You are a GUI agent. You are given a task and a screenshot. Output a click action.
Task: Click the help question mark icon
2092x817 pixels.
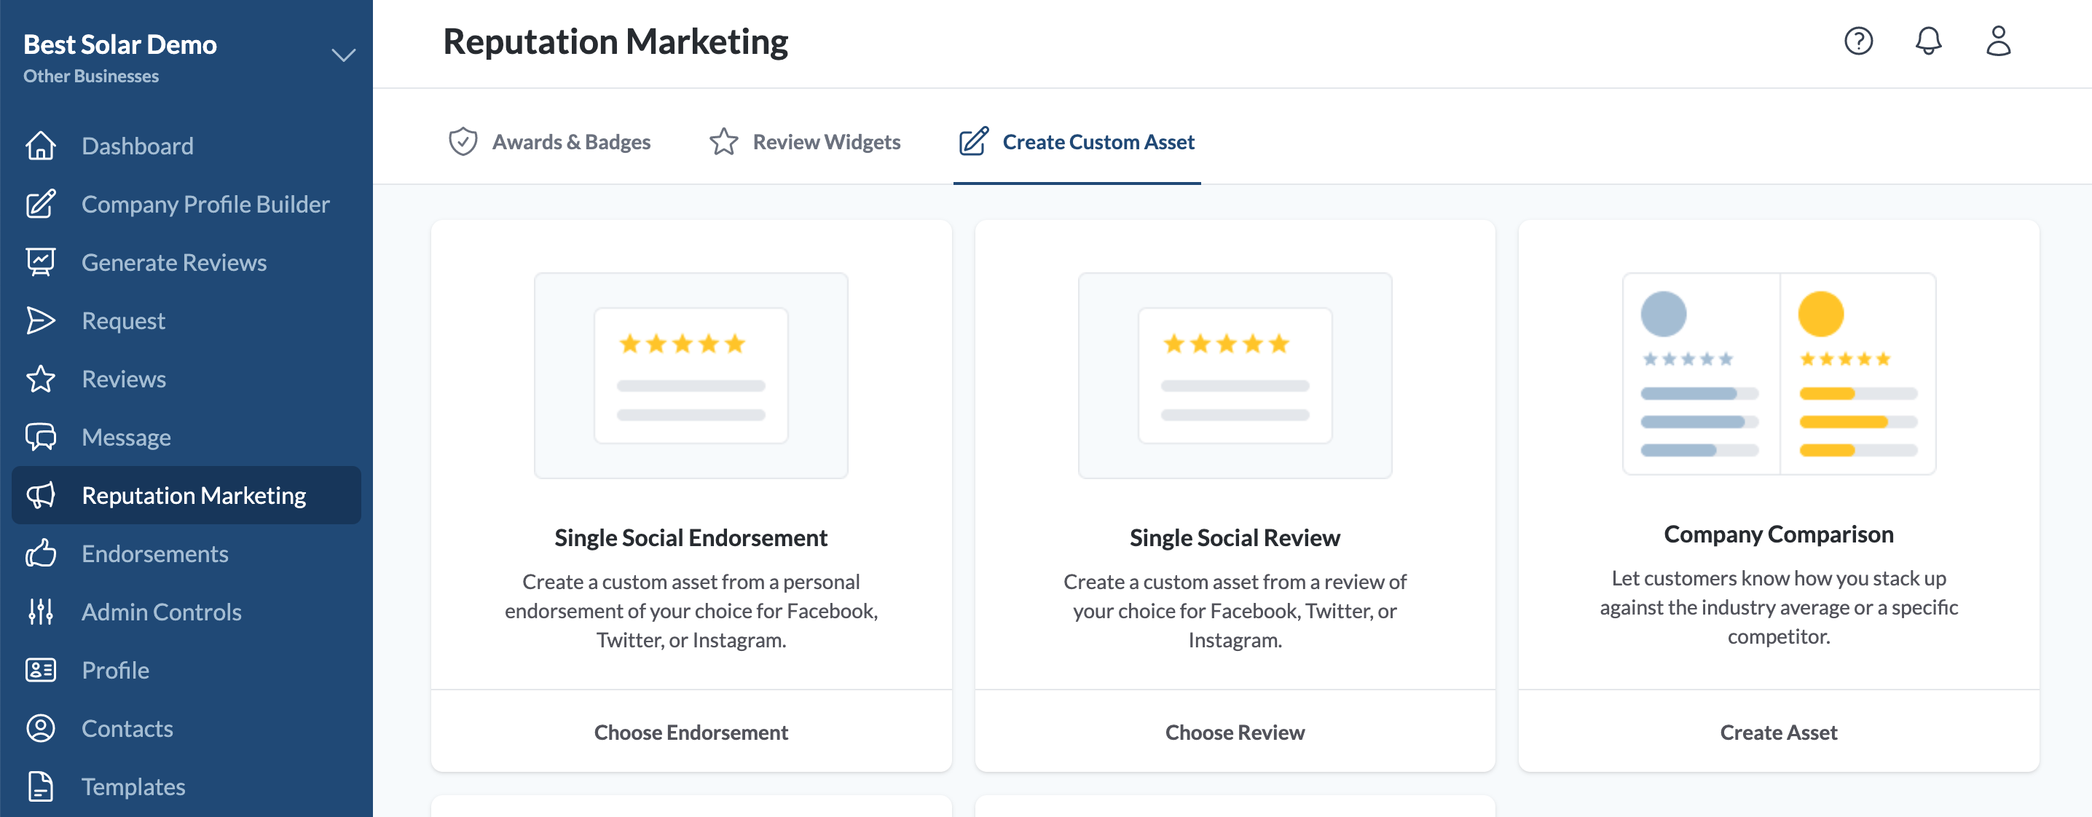click(x=1858, y=41)
